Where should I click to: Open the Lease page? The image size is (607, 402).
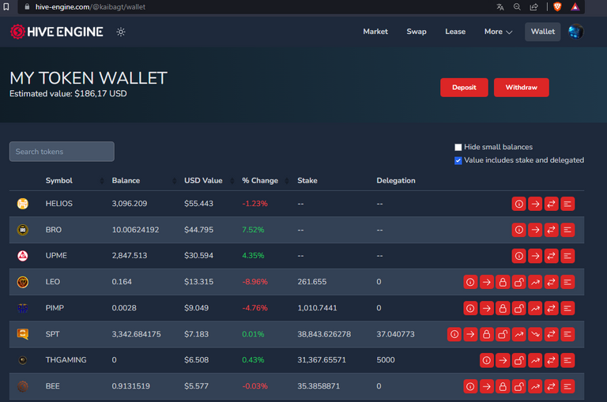455,32
